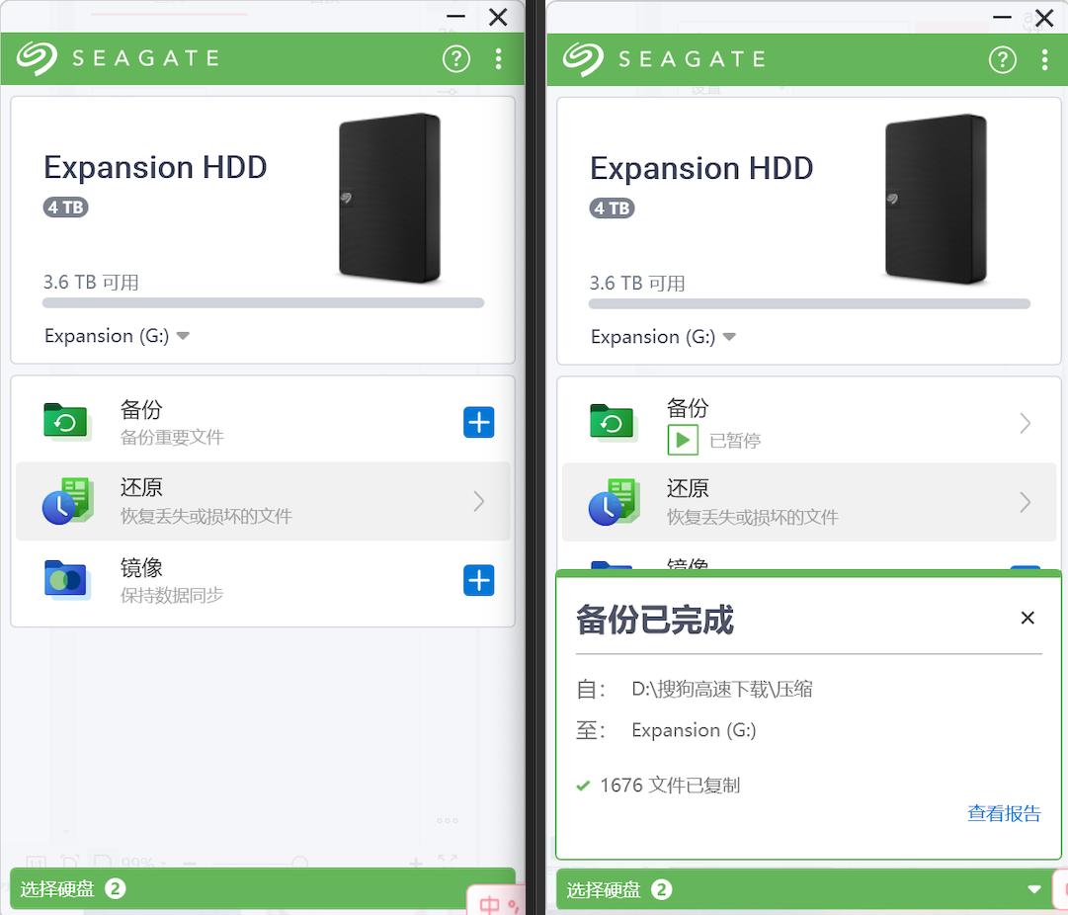Open the three-dot options menu icon
The image size is (1068, 915).
[x=499, y=58]
